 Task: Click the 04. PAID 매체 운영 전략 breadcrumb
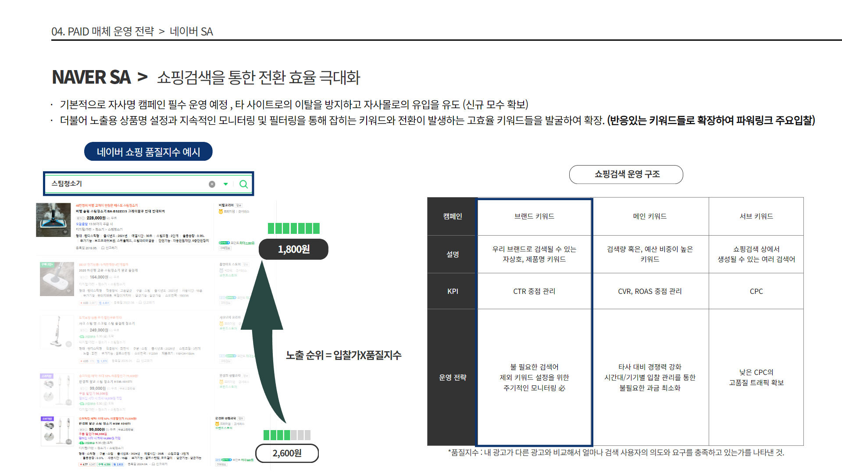coord(103,32)
